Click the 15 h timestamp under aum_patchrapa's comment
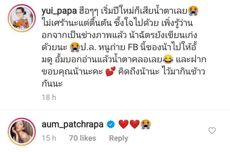The width and height of the screenshot is (230, 152). [49, 138]
